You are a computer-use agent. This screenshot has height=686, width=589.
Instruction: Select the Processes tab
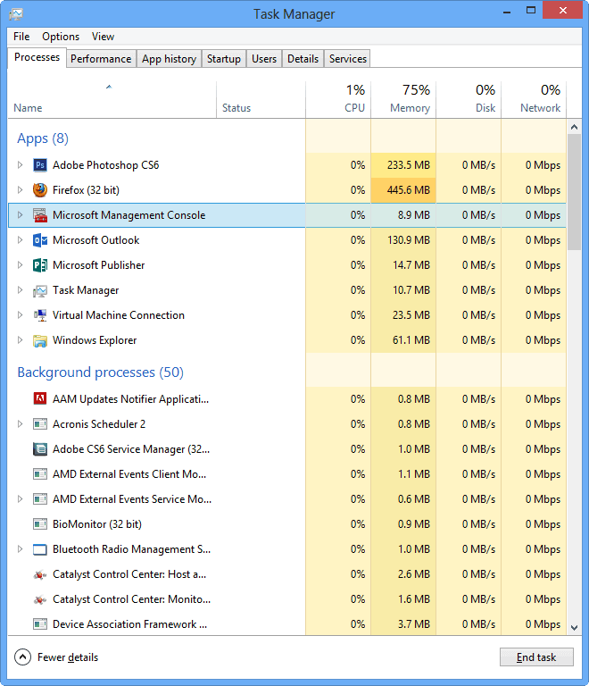coord(37,57)
